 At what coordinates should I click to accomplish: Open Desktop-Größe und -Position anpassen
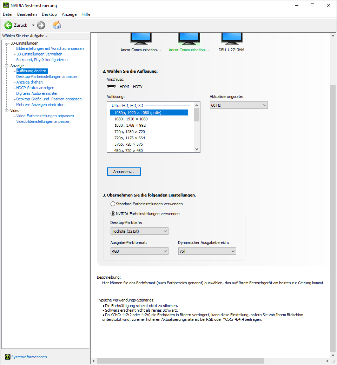tap(49, 99)
